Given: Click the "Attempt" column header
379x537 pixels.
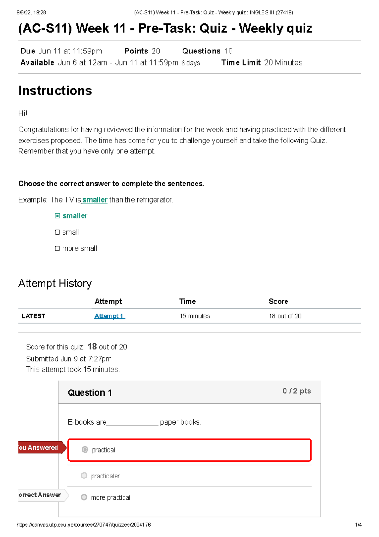Looking at the screenshot, I should [108, 302].
